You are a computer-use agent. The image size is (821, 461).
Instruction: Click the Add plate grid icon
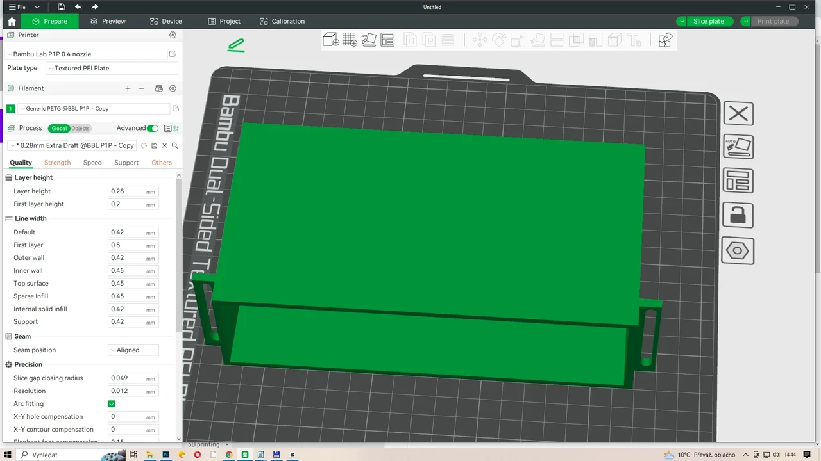click(350, 40)
